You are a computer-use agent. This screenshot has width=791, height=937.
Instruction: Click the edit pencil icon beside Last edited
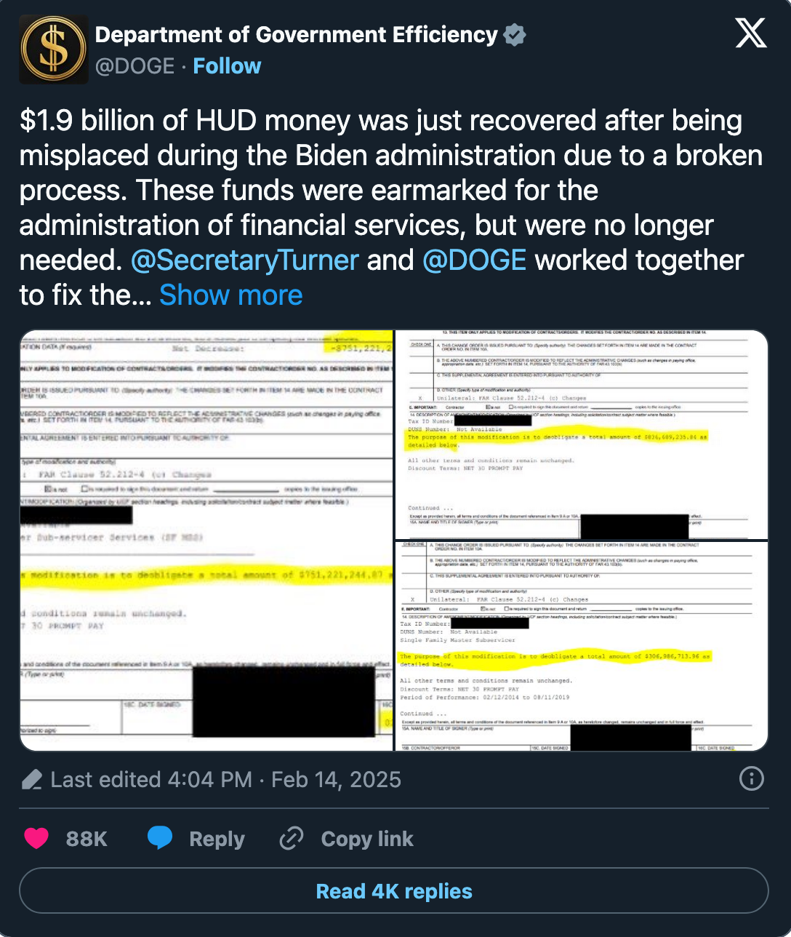tap(32, 780)
